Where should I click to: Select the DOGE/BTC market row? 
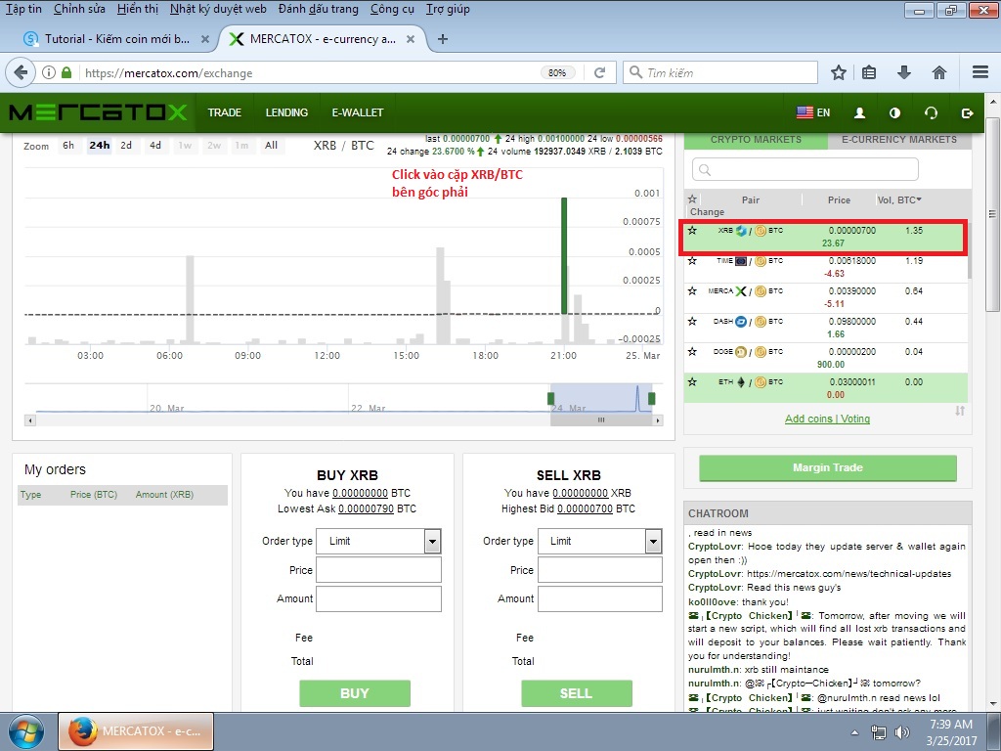click(x=825, y=358)
